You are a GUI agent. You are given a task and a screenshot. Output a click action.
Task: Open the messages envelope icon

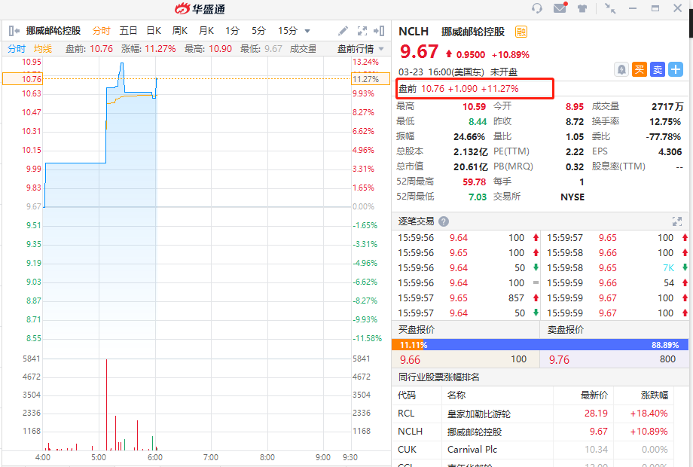pos(560,8)
